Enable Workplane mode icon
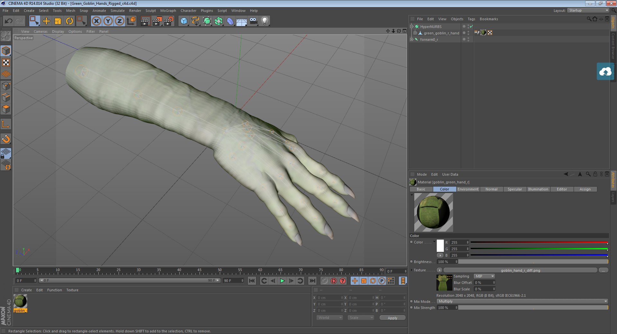 click(x=6, y=74)
